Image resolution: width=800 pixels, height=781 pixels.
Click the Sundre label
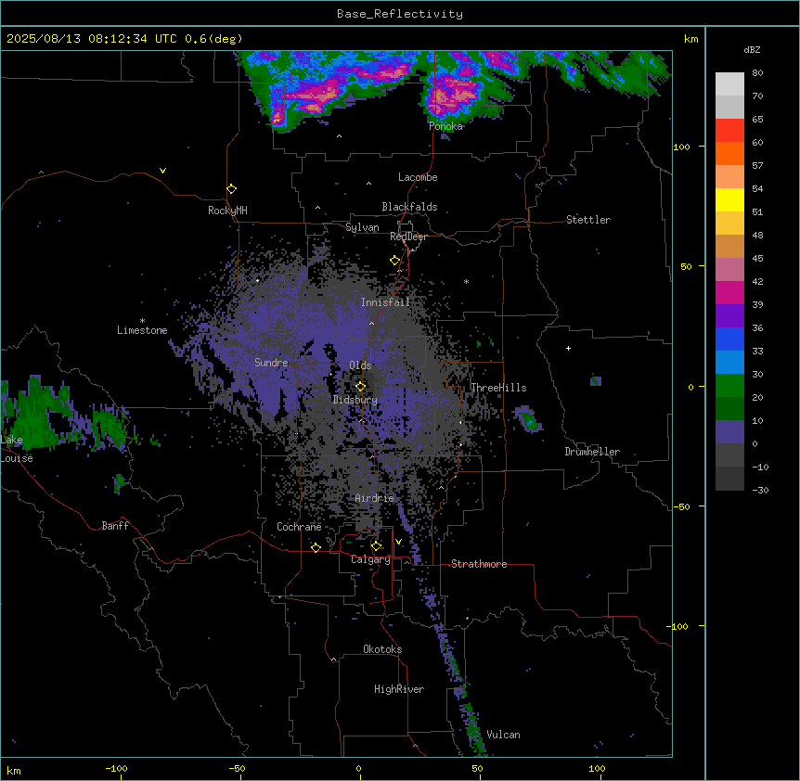tap(271, 363)
